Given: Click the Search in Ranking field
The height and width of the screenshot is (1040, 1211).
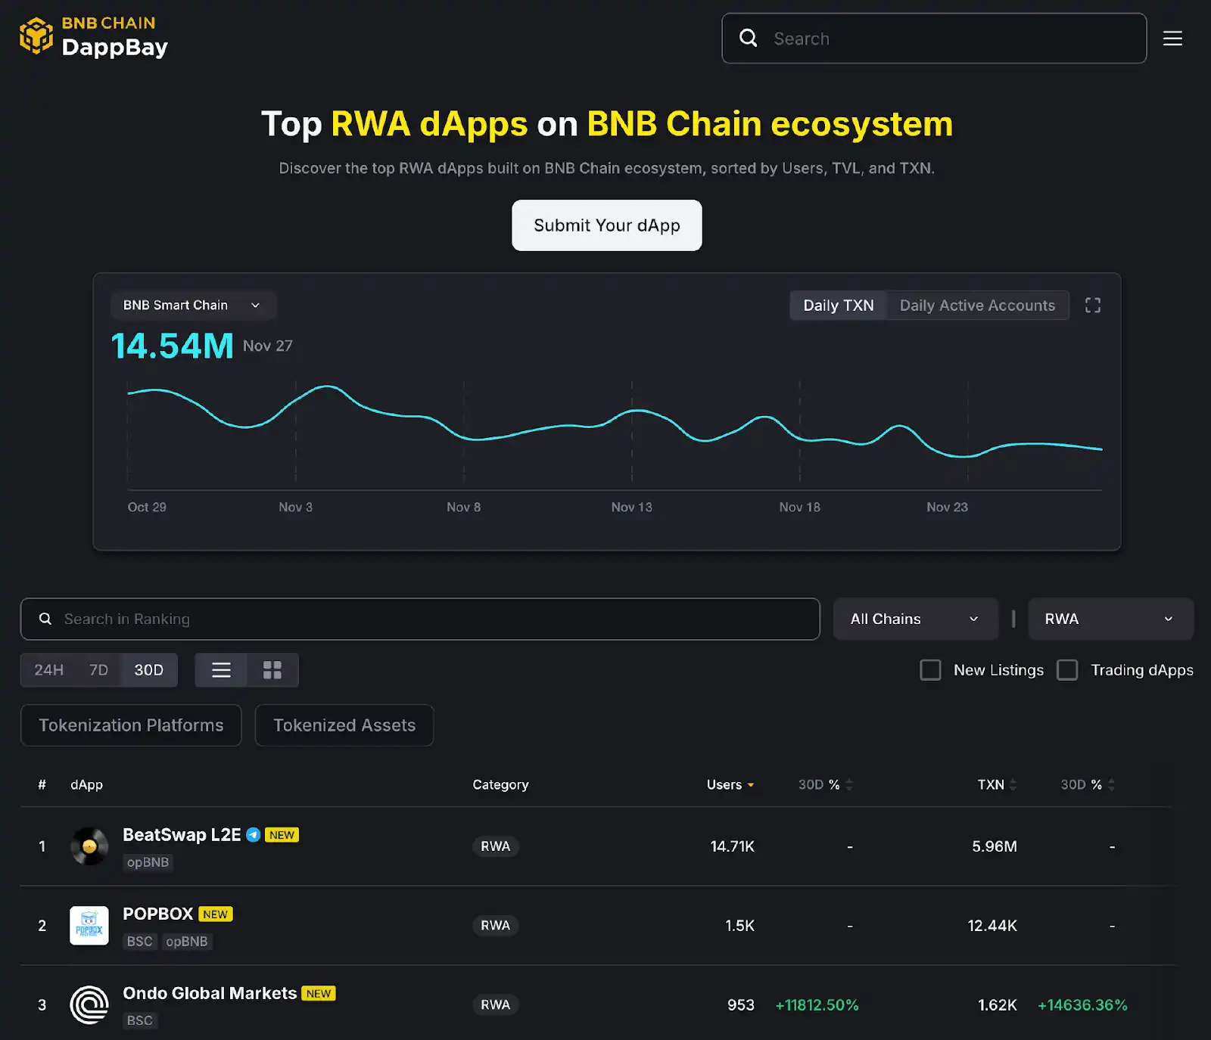Looking at the screenshot, I should coord(420,619).
